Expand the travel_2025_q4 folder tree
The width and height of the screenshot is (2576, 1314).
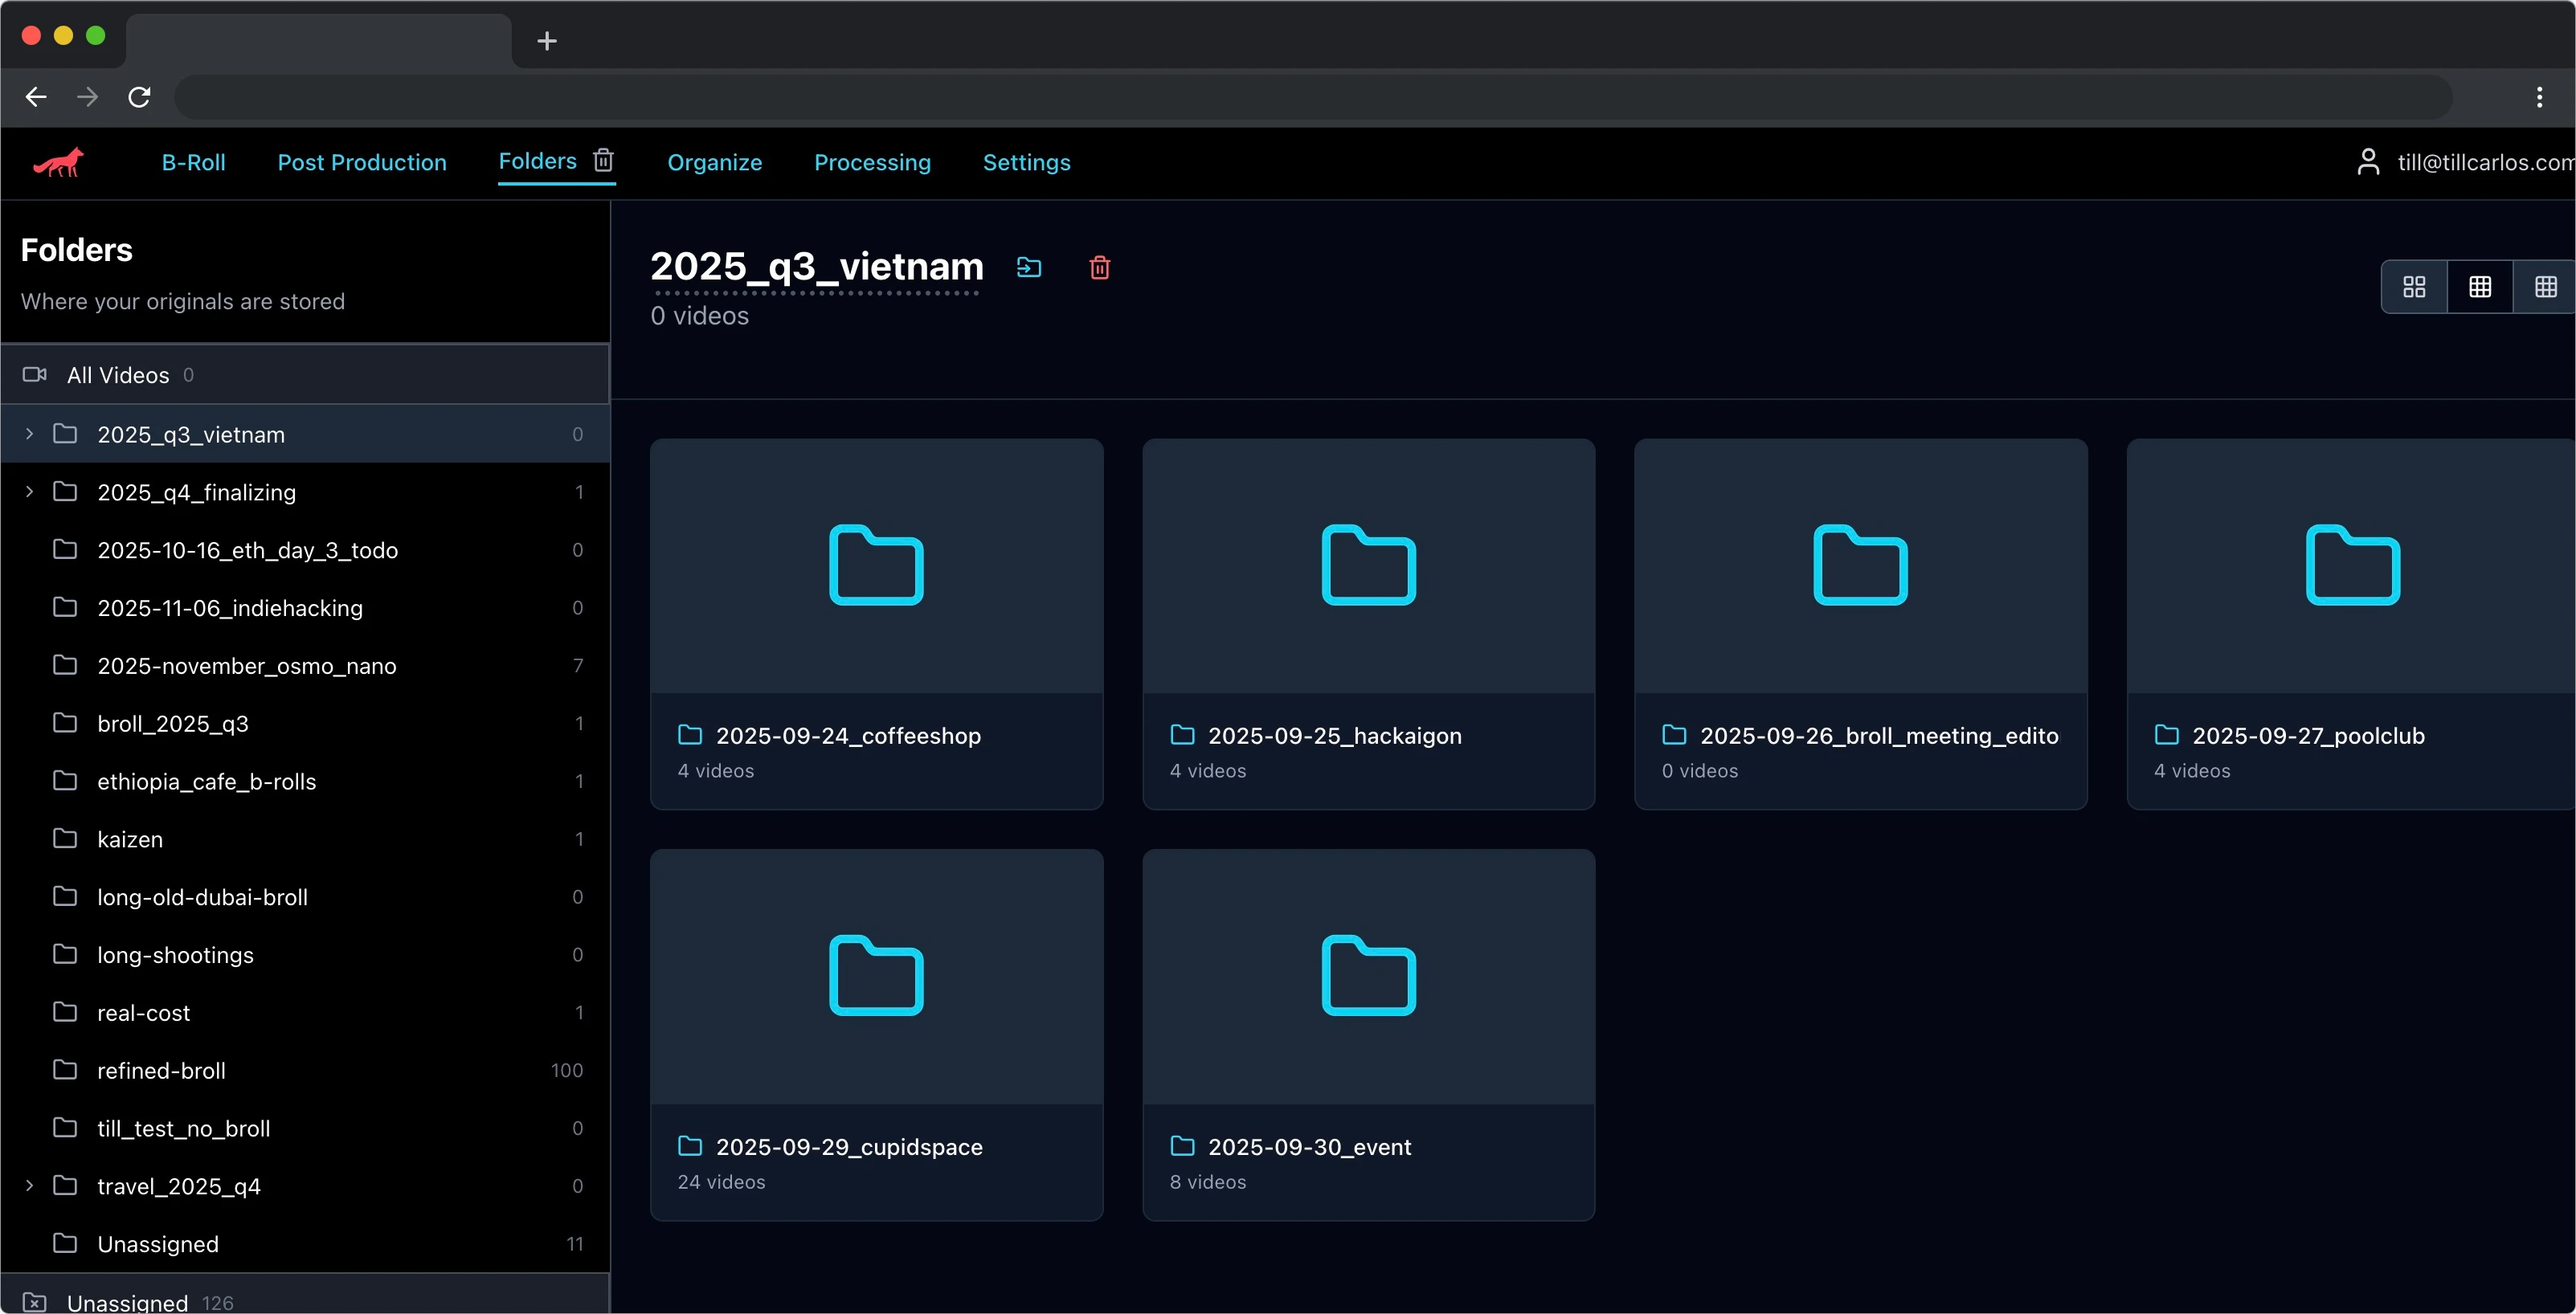(28, 1186)
